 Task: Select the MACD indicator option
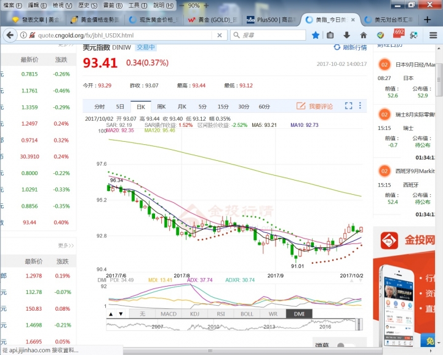[x=168, y=314]
